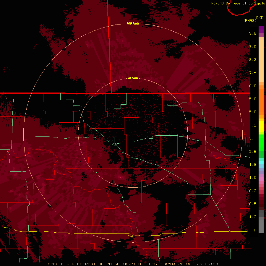Click the -1.3 value on color scale
The width and height of the screenshot is (266, 266).
click(x=252, y=217)
